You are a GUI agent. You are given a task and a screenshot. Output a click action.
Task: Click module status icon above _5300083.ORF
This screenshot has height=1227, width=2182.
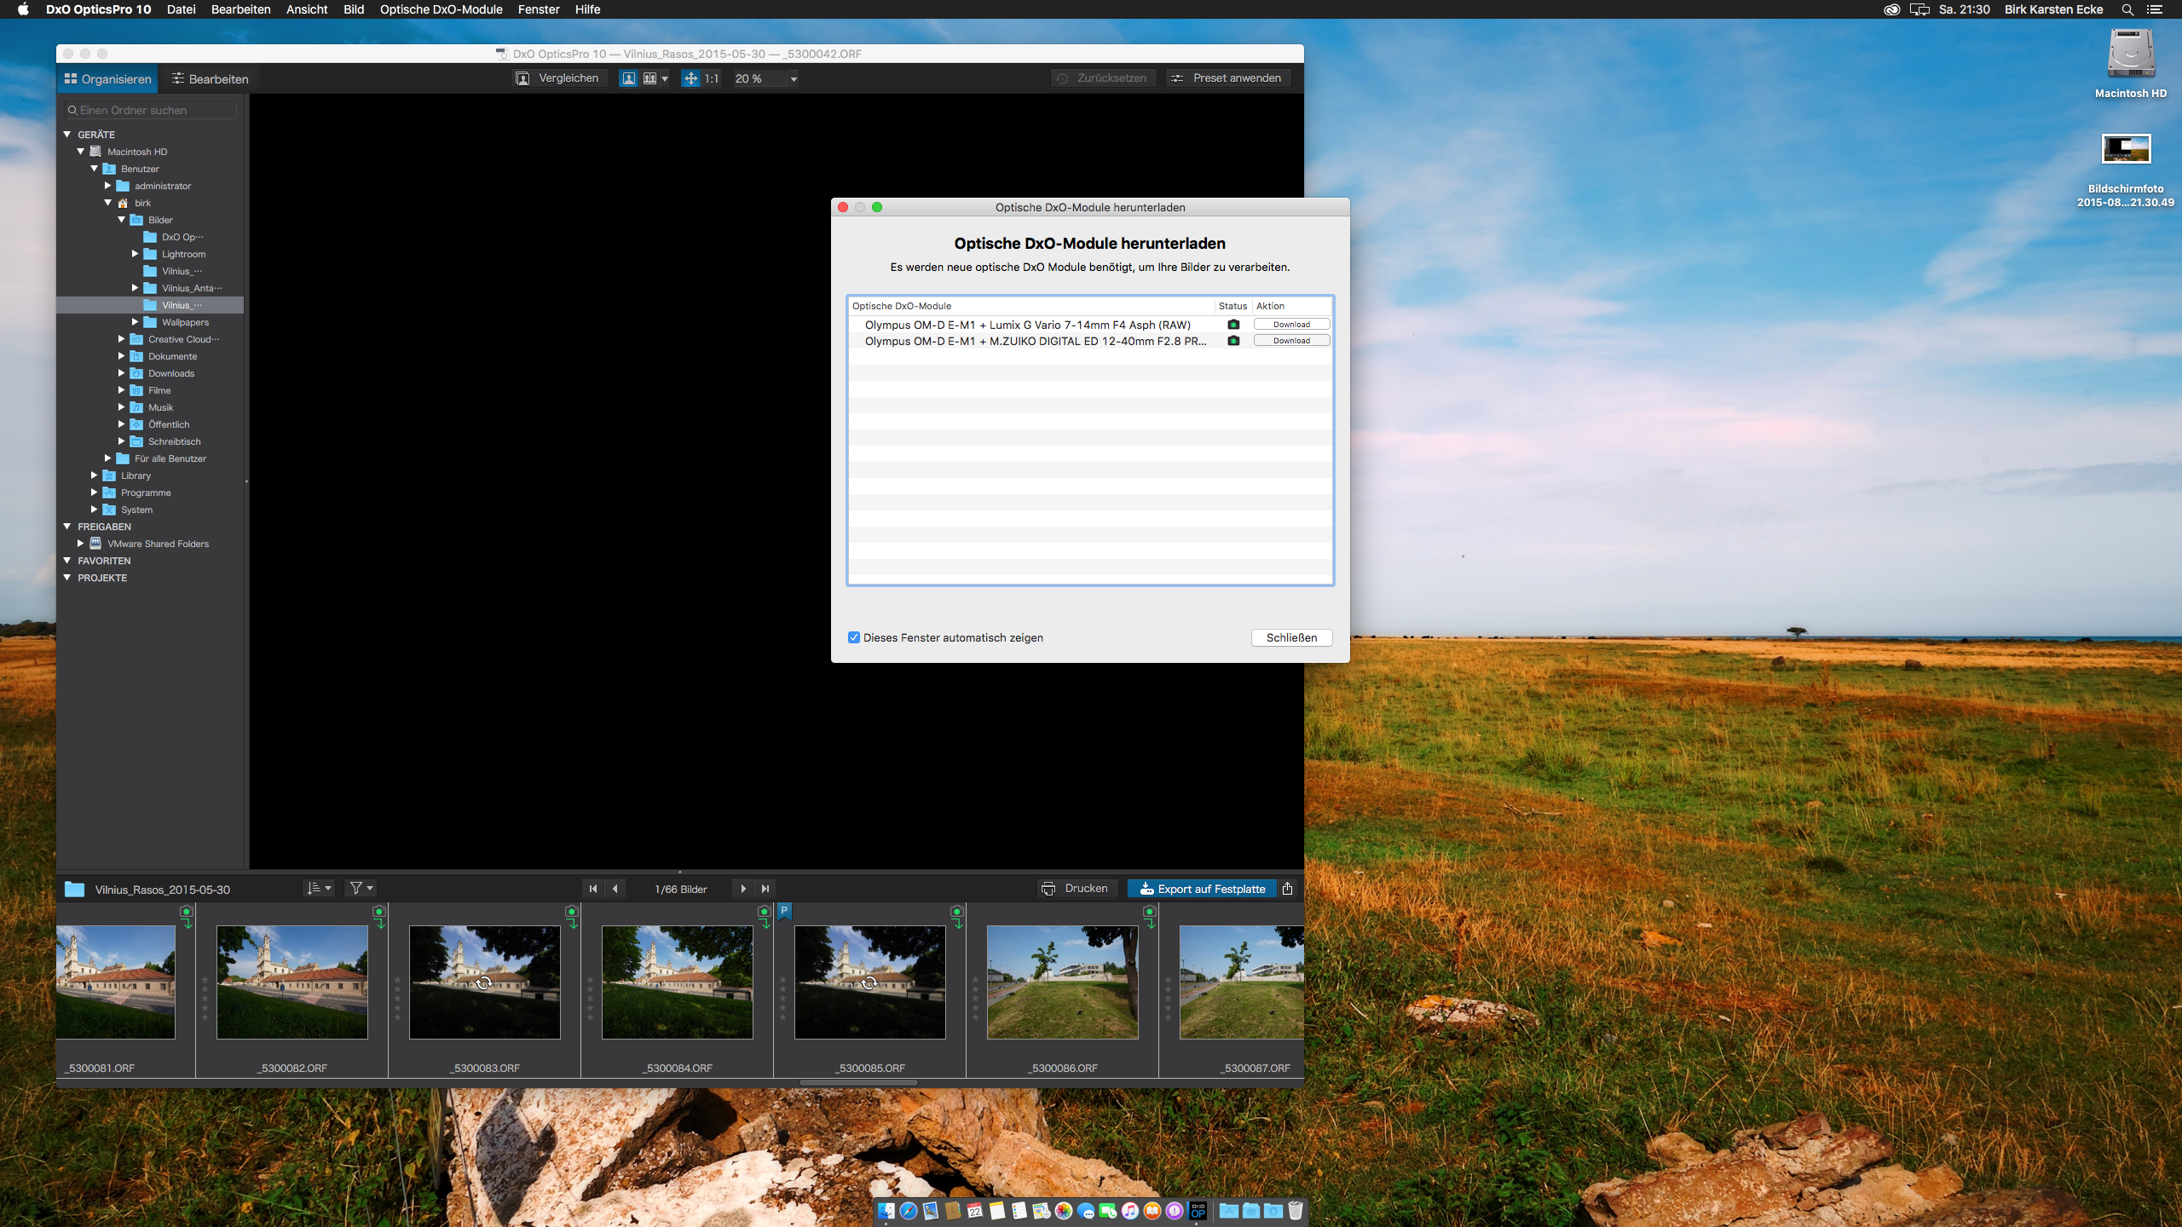572,917
